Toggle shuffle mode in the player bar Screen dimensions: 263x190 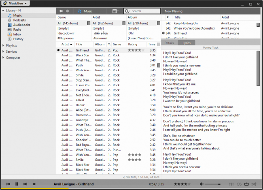tap(254, 184)
